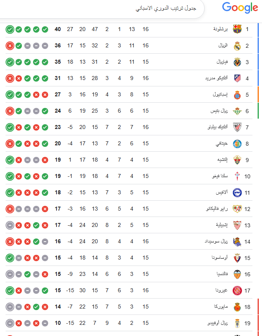
Task: Click the Valencia crest in row 16
Action: tap(237, 274)
